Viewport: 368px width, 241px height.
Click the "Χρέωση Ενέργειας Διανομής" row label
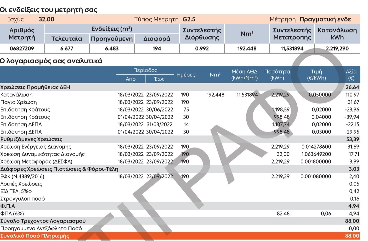point(36,147)
